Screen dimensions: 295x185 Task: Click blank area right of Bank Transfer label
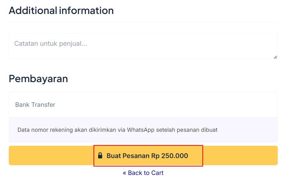click(x=166, y=105)
